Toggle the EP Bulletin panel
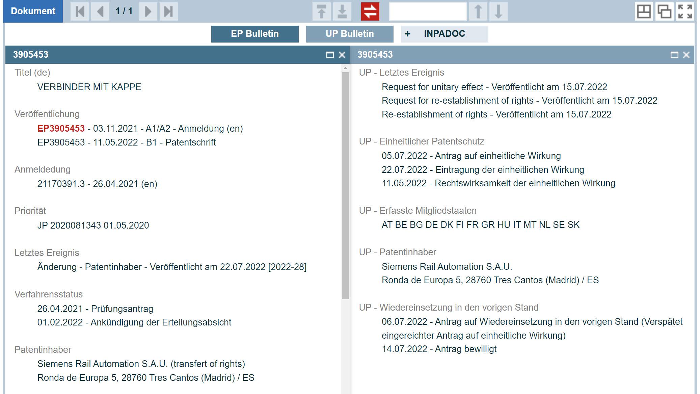 [255, 34]
